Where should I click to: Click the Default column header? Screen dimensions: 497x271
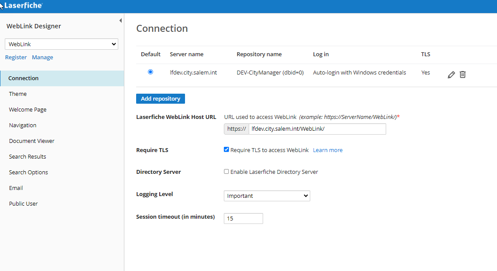click(151, 54)
